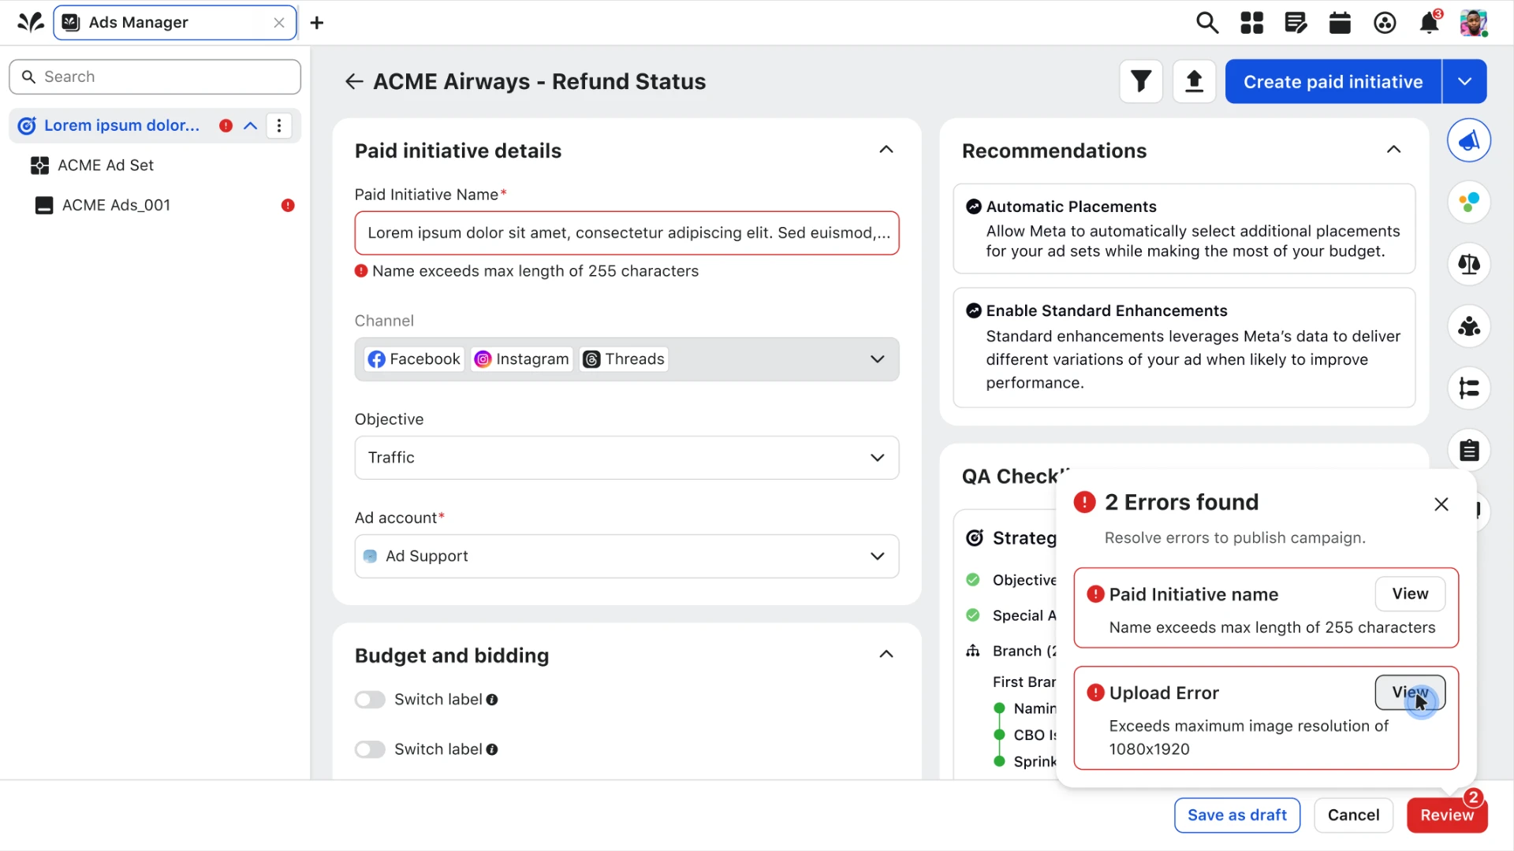The width and height of the screenshot is (1514, 851).
Task: Collapse the Recommendations panel
Action: 1394,150
